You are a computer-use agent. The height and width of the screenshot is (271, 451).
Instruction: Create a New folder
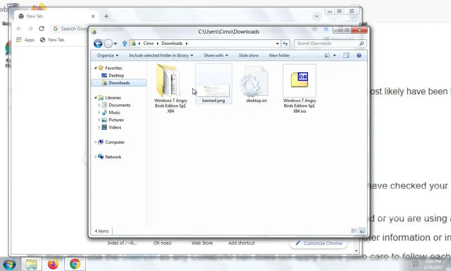click(279, 55)
